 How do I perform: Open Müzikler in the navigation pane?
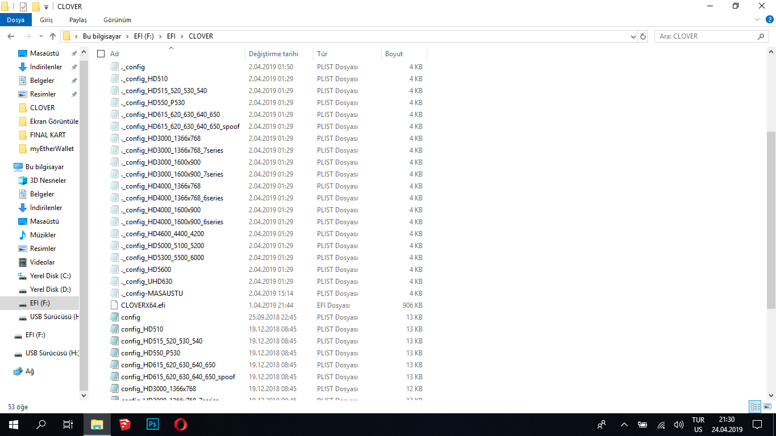(x=43, y=235)
